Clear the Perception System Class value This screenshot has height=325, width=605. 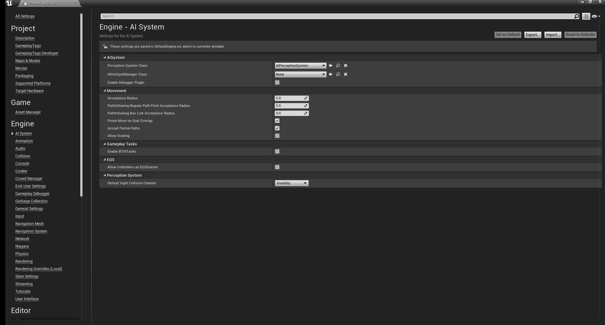click(345, 66)
